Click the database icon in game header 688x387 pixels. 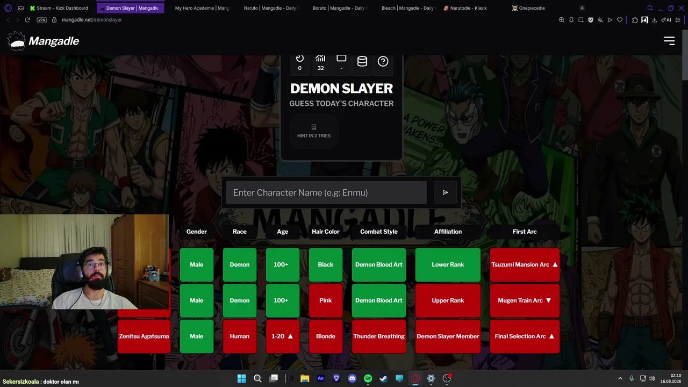click(362, 62)
